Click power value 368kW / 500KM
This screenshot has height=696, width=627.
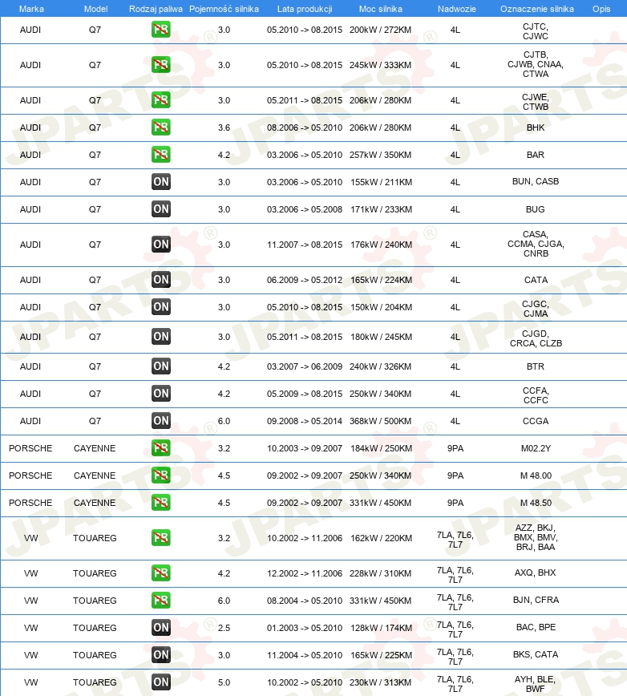click(380, 421)
